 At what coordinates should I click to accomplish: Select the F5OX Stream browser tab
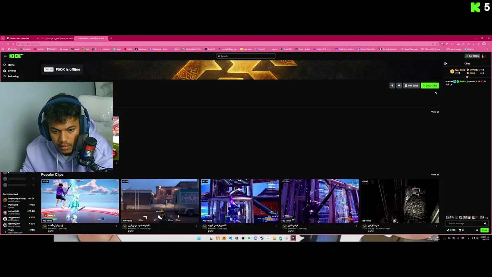91,38
